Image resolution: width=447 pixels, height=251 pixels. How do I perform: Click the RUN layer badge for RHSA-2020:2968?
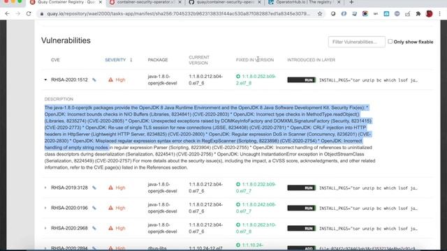[x=301, y=228]
